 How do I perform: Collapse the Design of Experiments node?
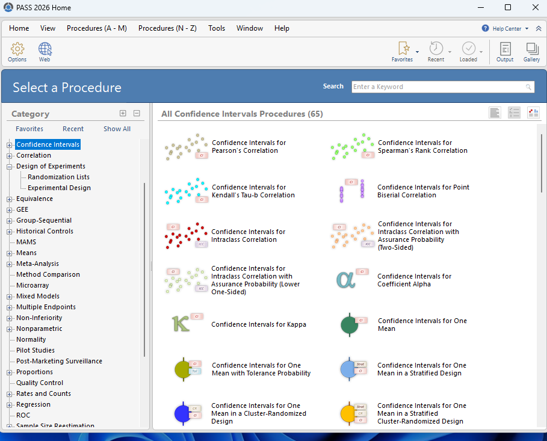coord(9,167)
